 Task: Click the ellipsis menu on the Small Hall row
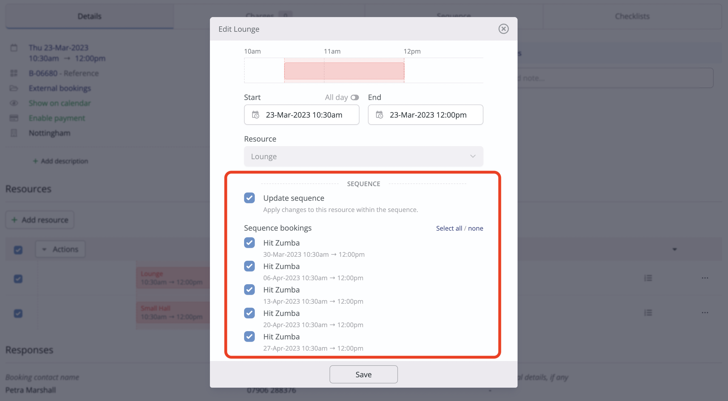(704, 313)
